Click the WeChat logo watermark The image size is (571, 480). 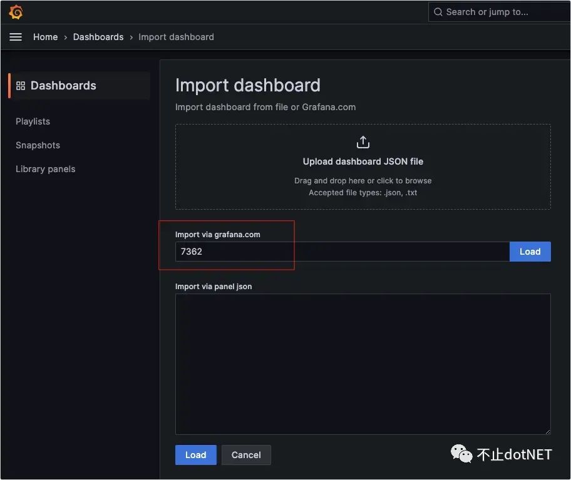[x=463, y=454]
